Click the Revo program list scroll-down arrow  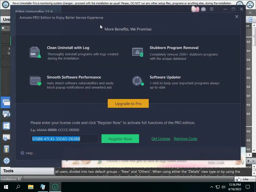(254, 150)
